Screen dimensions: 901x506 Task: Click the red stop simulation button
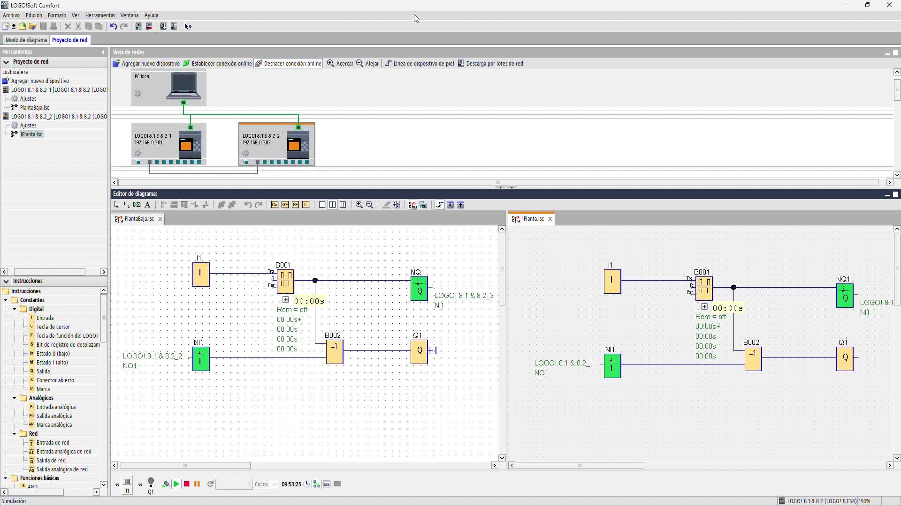pos(187,484)
